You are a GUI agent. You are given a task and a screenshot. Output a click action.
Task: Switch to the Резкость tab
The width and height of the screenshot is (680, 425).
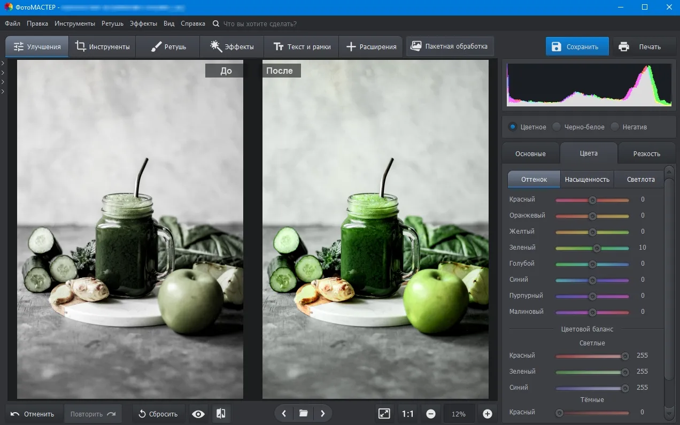[646, 153]
